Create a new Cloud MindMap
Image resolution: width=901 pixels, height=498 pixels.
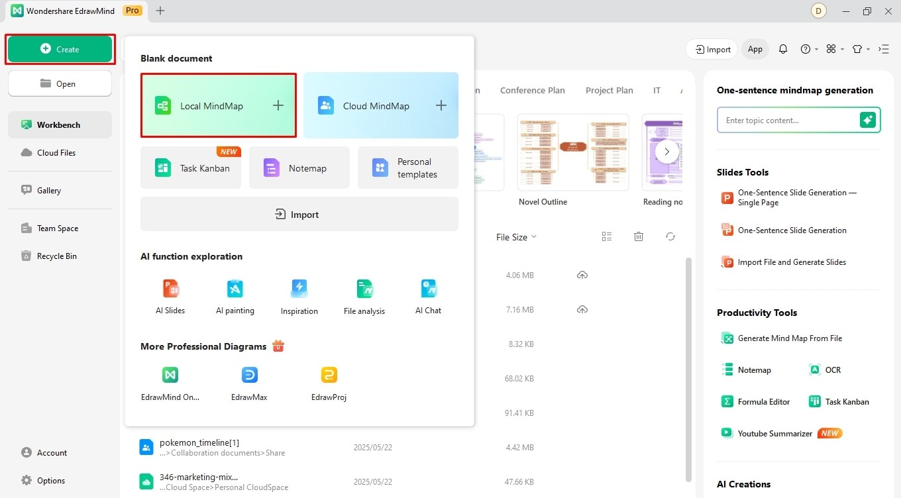pos(381,105)
